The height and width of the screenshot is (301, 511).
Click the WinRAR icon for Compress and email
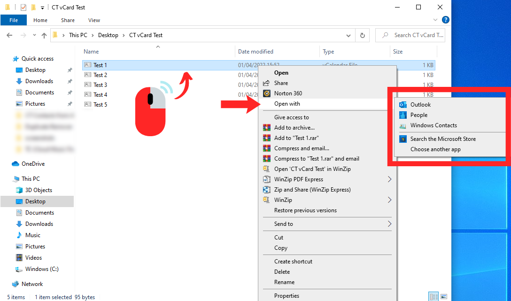pyautogui.click(x=267, y=148)
